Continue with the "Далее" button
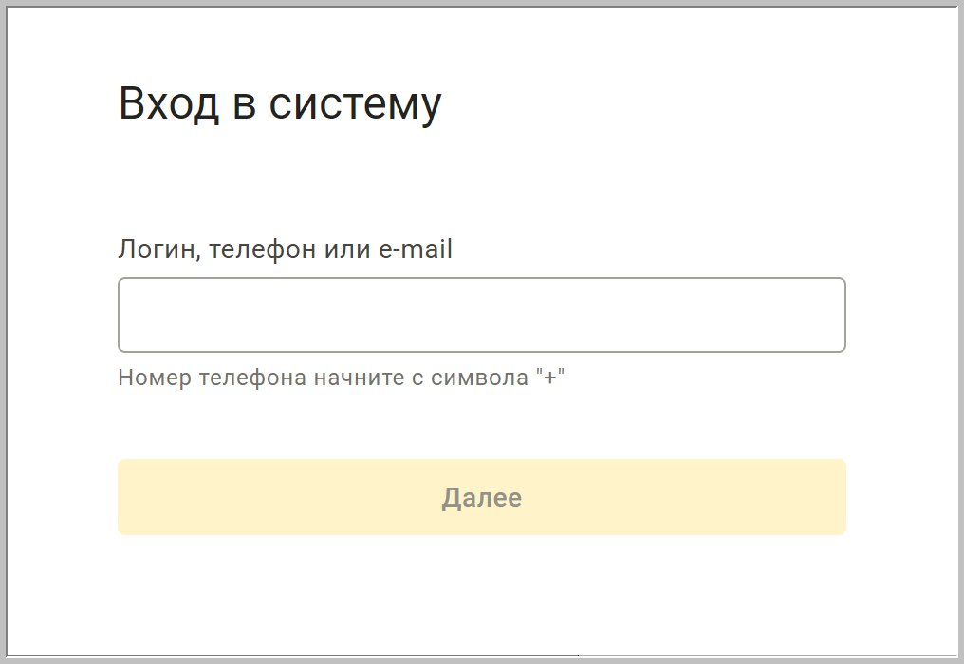This screenshot has height=664, width=964. 481,498
